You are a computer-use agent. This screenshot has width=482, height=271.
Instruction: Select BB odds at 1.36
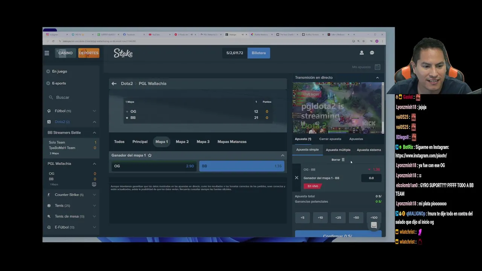242,166
